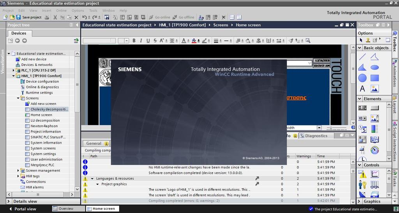Image resolution: width=399 pixels, height=213 pixels.
Task: Choose the background fill color
Action: [x=194, y=41]
